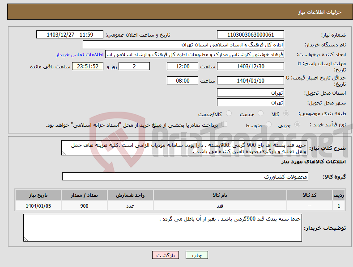Image resolution: width=353 pixels, height=267 pixels.
Task: Click the need date cell 1404/01/05
Action: (38, 206)
